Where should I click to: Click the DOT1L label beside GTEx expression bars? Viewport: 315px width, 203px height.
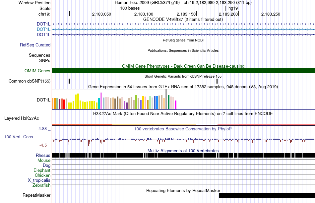click(43, 100)
